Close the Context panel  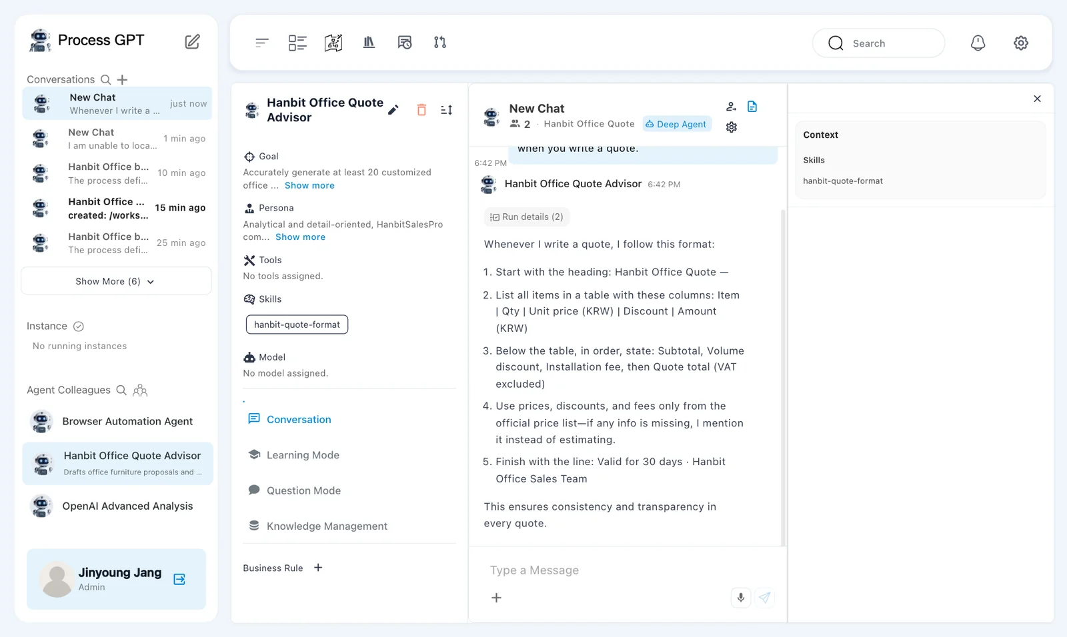(x=1037, y=99)
